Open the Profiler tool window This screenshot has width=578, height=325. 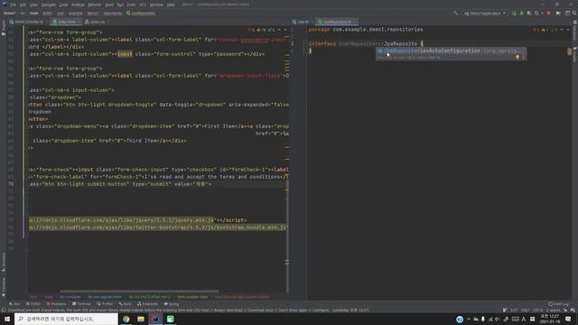[105, 304]
